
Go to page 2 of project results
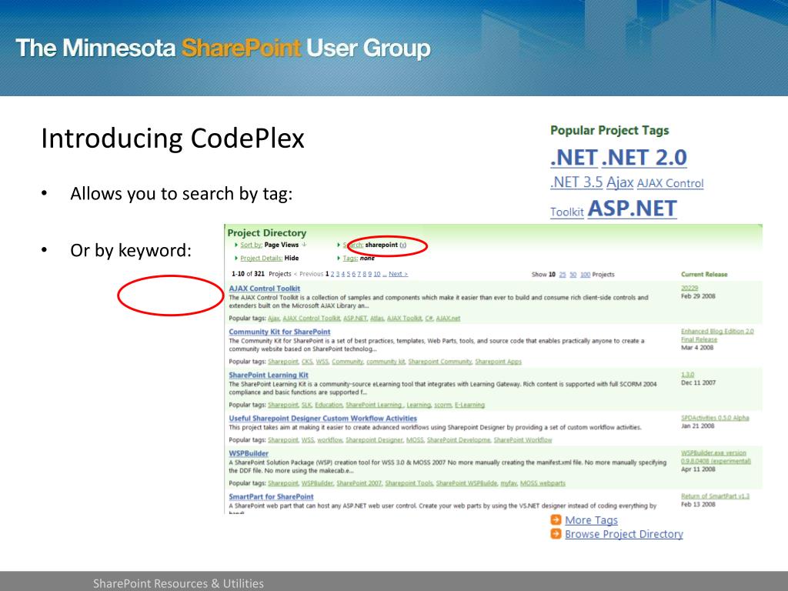click(x=332, y=274)
